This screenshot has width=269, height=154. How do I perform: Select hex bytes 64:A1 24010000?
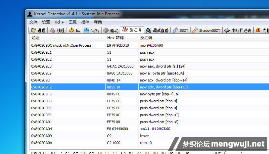pyautogui.click(x=120, y=66)
